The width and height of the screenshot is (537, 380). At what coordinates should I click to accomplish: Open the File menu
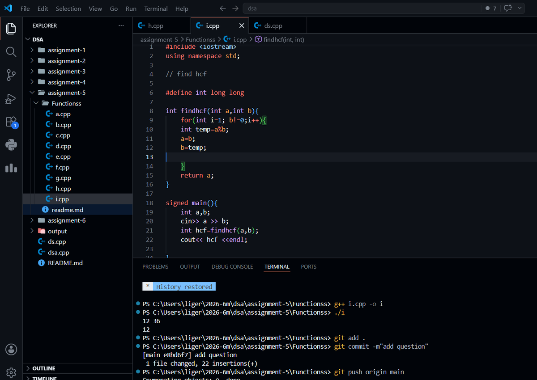click(26, 8)
